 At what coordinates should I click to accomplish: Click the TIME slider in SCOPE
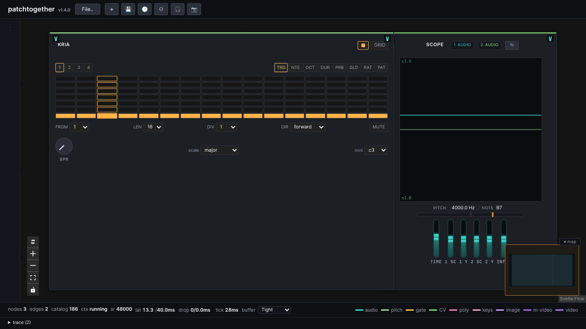point(436,239)
